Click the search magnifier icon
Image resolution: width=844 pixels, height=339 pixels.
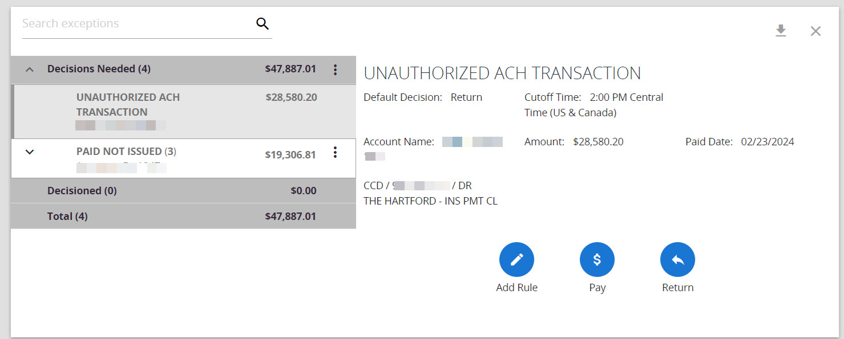click(x=262, y=23)
